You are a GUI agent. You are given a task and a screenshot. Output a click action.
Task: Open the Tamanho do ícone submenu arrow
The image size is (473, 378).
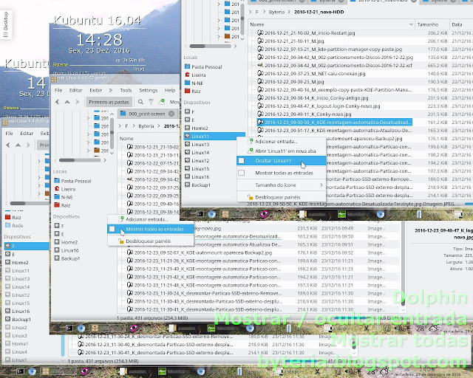click(x=321, y=185)
